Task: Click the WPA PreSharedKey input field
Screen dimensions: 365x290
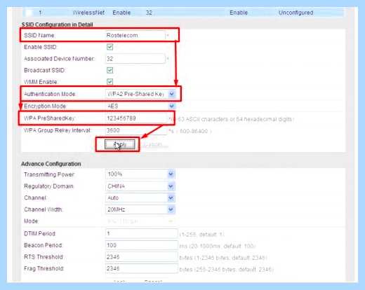Action: click(x=137, y=118)
